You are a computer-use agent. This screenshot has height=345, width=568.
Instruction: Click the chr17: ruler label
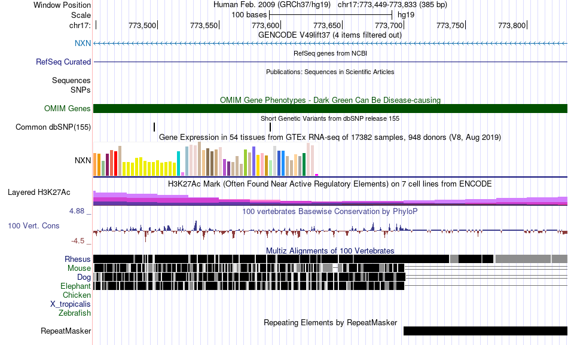click(x=80, y=25)
